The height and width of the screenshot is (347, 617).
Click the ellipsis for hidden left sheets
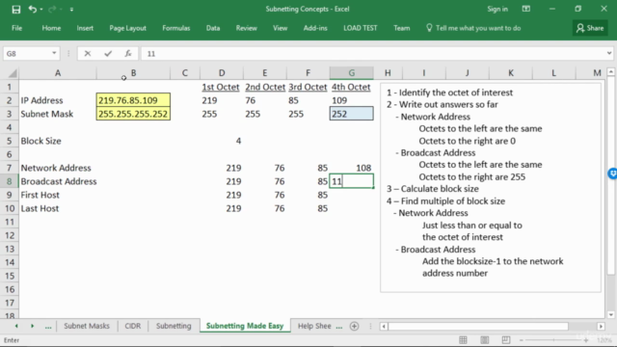[48, 326]
